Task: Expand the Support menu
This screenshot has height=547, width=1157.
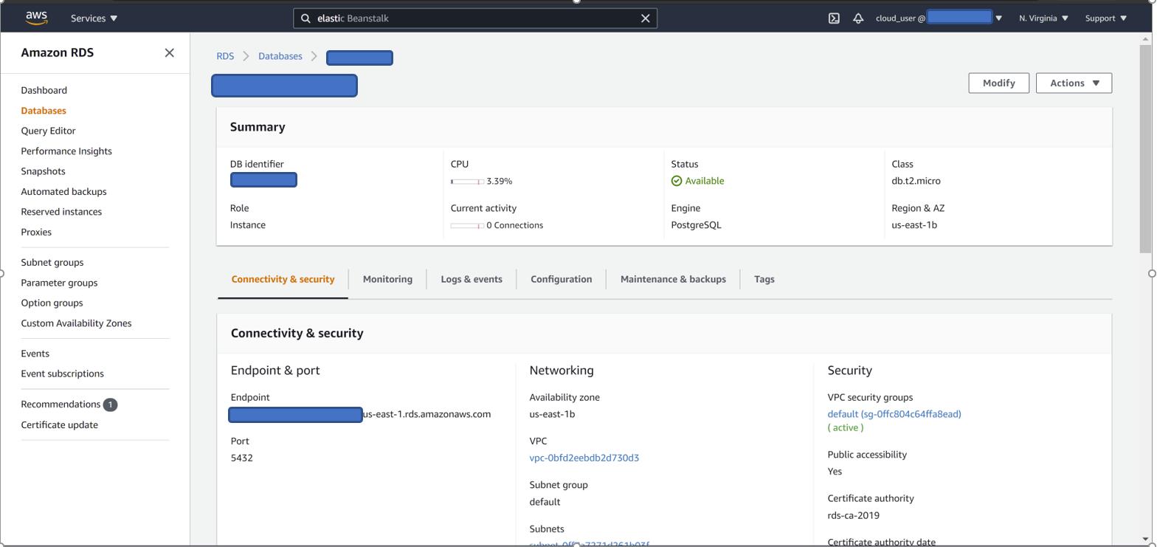Action: point(1105,18)
